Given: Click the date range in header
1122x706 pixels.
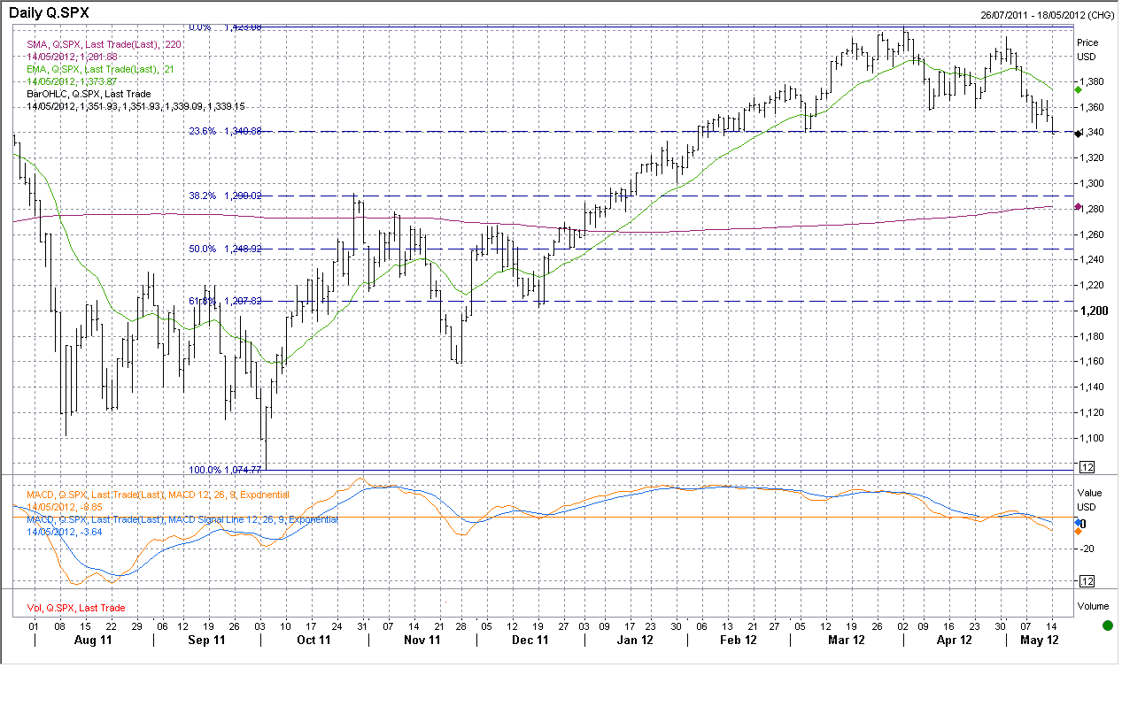Looking at the screenshot, I should click(1047, 15).
